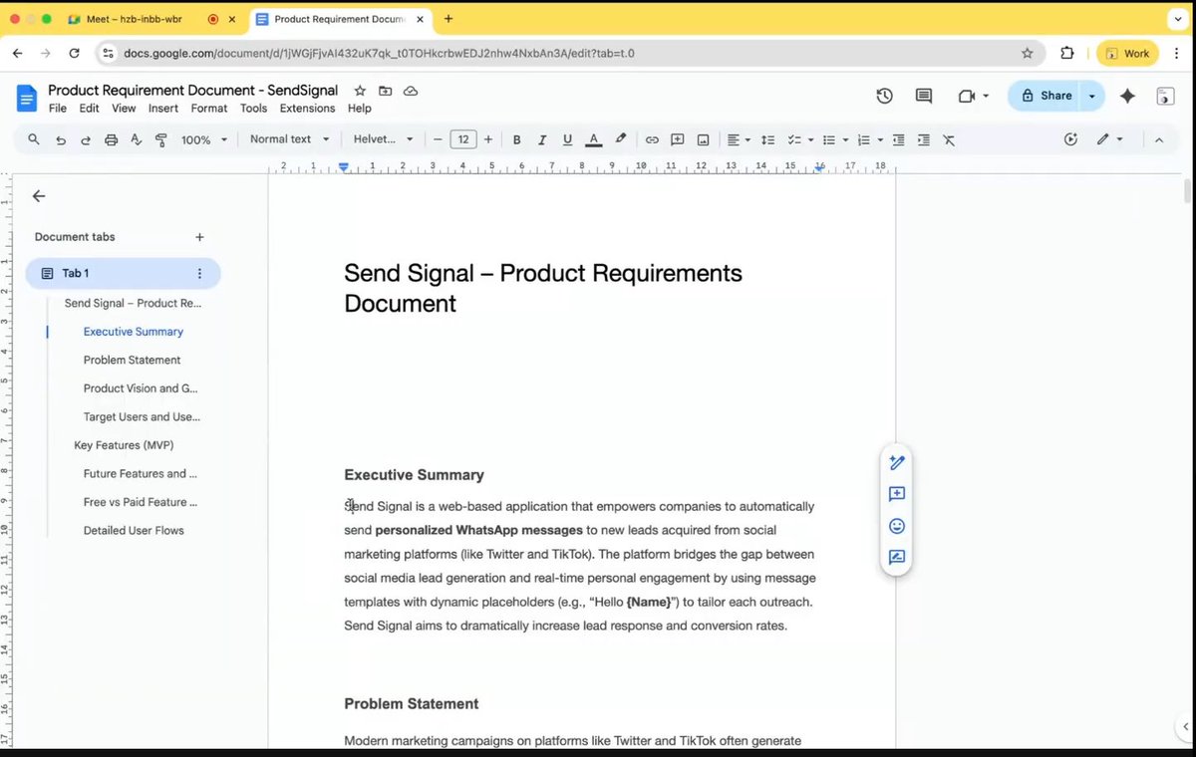Increase the font size
The image size is (1196, 757).
[488, 139]
